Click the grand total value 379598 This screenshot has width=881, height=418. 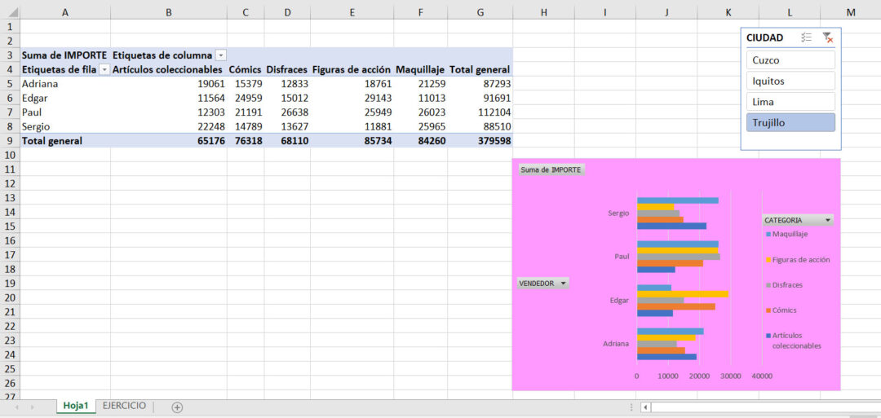480,141
